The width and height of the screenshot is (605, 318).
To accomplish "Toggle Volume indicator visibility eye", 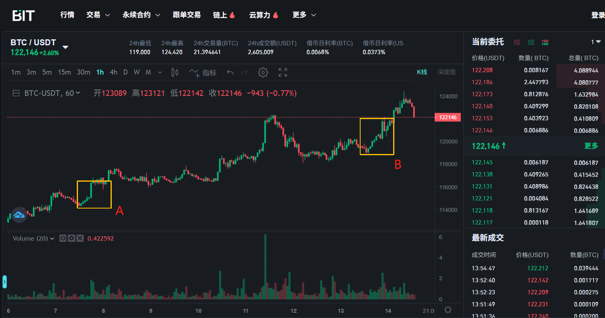I will (x=63, y=238).
